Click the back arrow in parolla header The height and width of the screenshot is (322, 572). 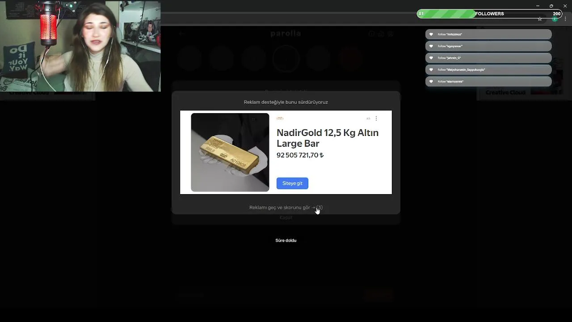[x=181, y=34]
